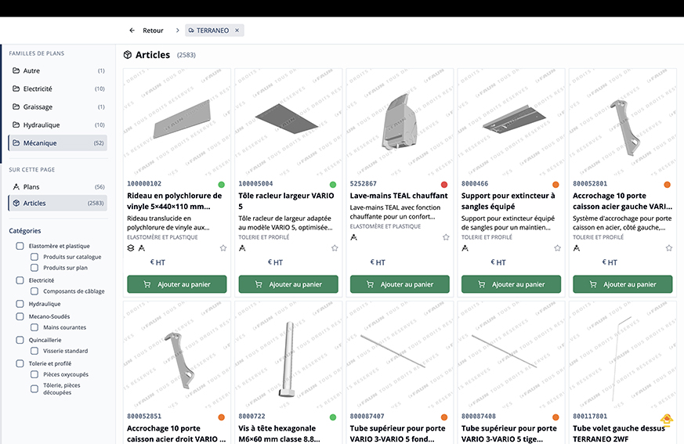Tick the Visserie standard checkbox
This screenshot has width=684, height=444.
pos(34,351)
